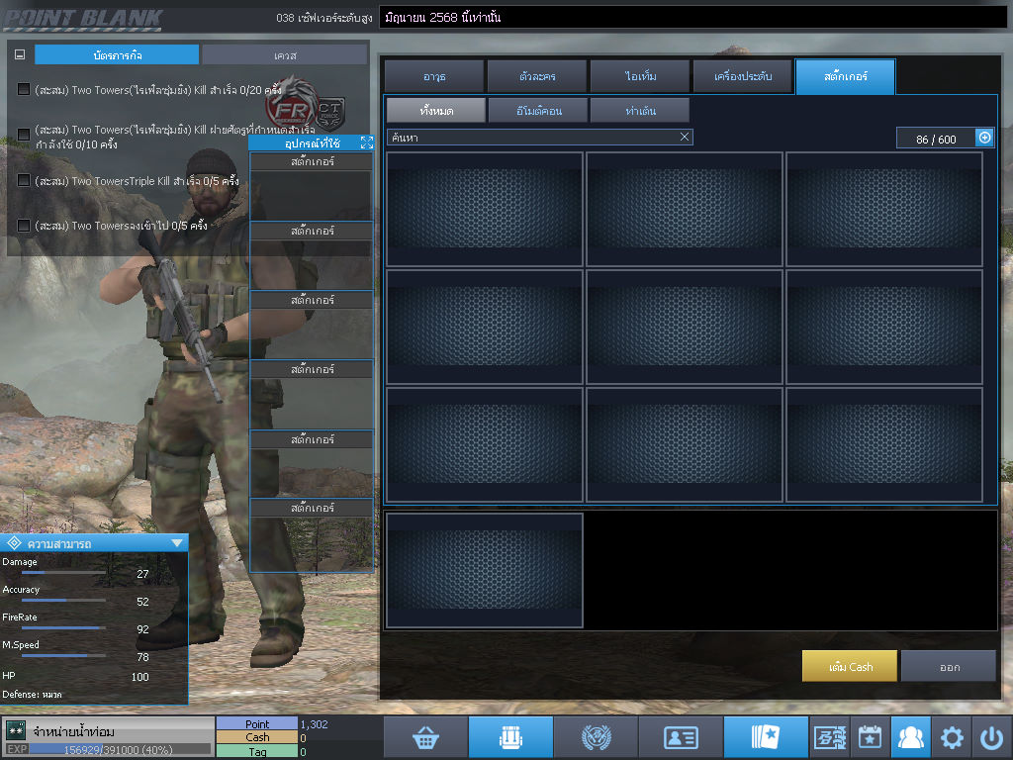The width and height of the screenshot is (1013, 760).
Task: Tick the Kill สำเร็จ 0/20 mission checkbox
Action: [x=24, y=89]
